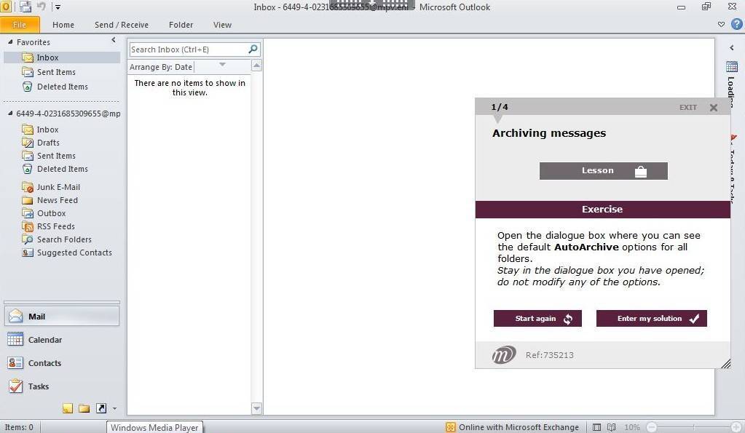Open the Notes icon in navigation pane
The height and width of the screenshot is (433, 745).
[x=68, y=408]
